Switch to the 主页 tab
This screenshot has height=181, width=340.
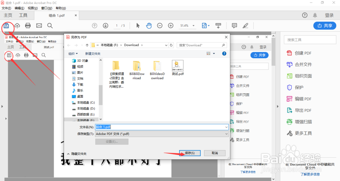[x=8, y=15]
